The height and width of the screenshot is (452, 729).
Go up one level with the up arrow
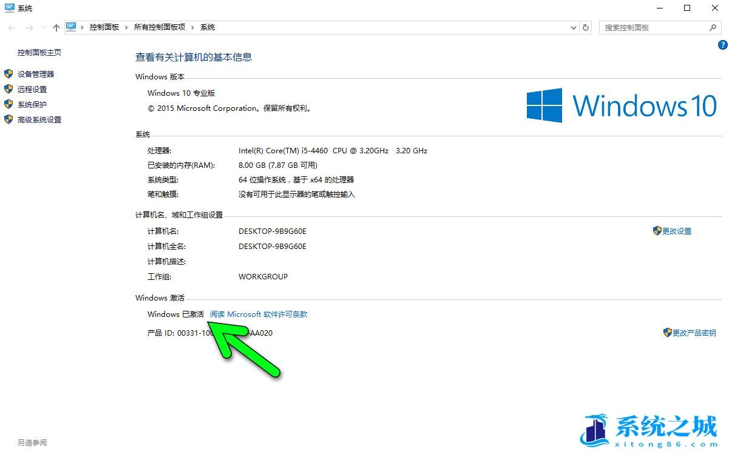click(56, 28)
